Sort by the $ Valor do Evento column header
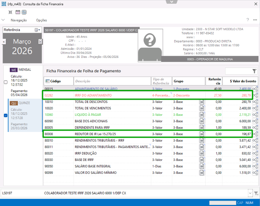 (240, 81)
